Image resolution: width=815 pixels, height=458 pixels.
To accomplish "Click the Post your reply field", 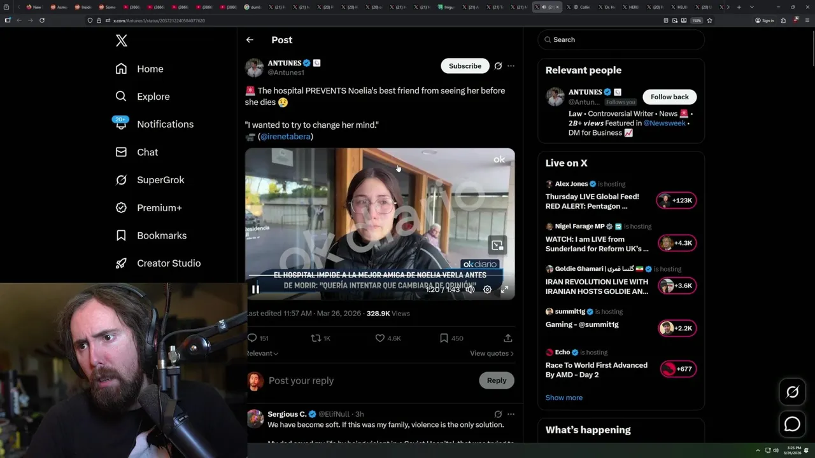I will pyautogui.click(x=369, y=380).
